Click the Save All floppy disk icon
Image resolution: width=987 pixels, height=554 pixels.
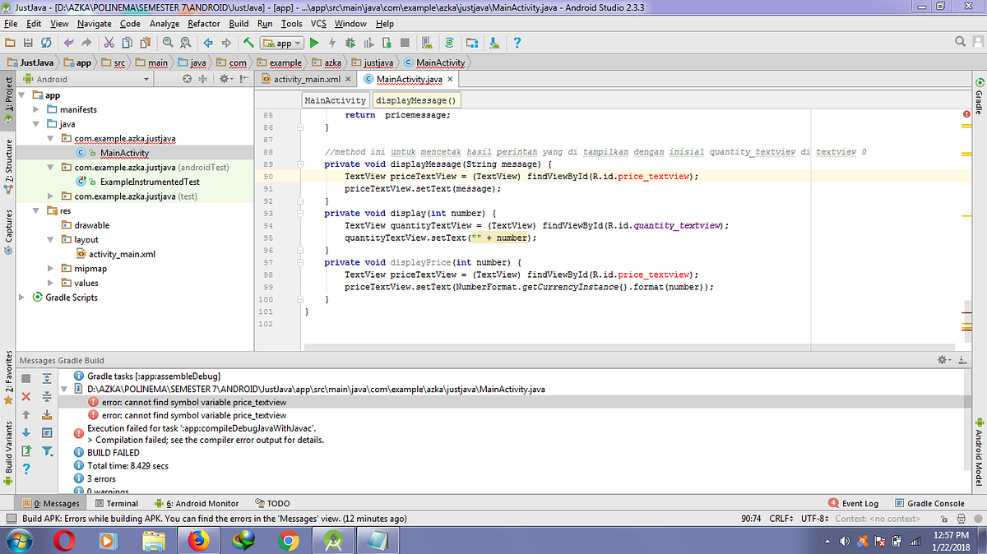(x=28, y=43)
